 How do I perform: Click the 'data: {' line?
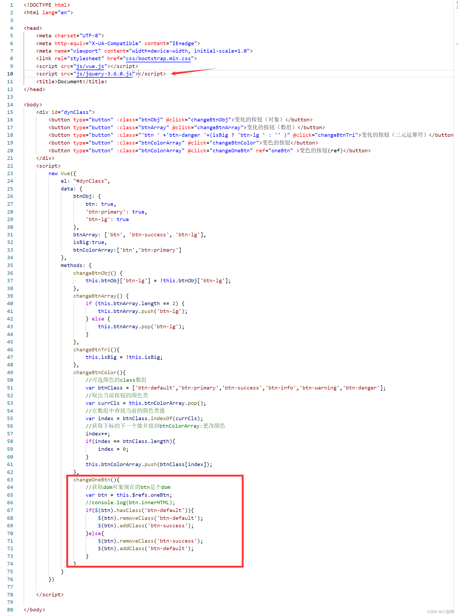72,189
